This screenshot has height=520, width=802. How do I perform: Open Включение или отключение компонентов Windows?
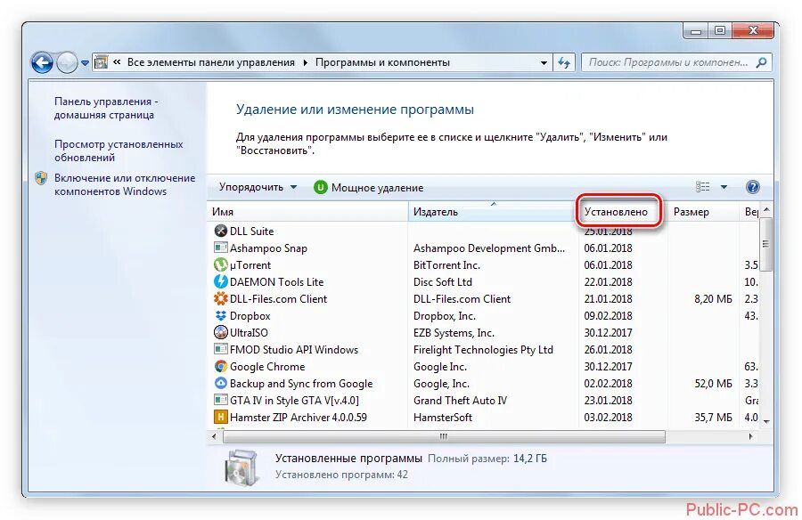point(125,184)
